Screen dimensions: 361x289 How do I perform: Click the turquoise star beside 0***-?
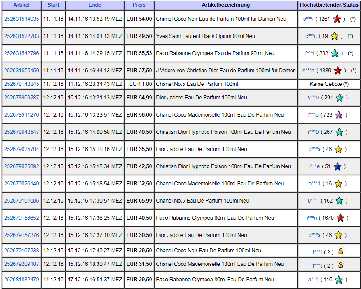coord(339,201)
